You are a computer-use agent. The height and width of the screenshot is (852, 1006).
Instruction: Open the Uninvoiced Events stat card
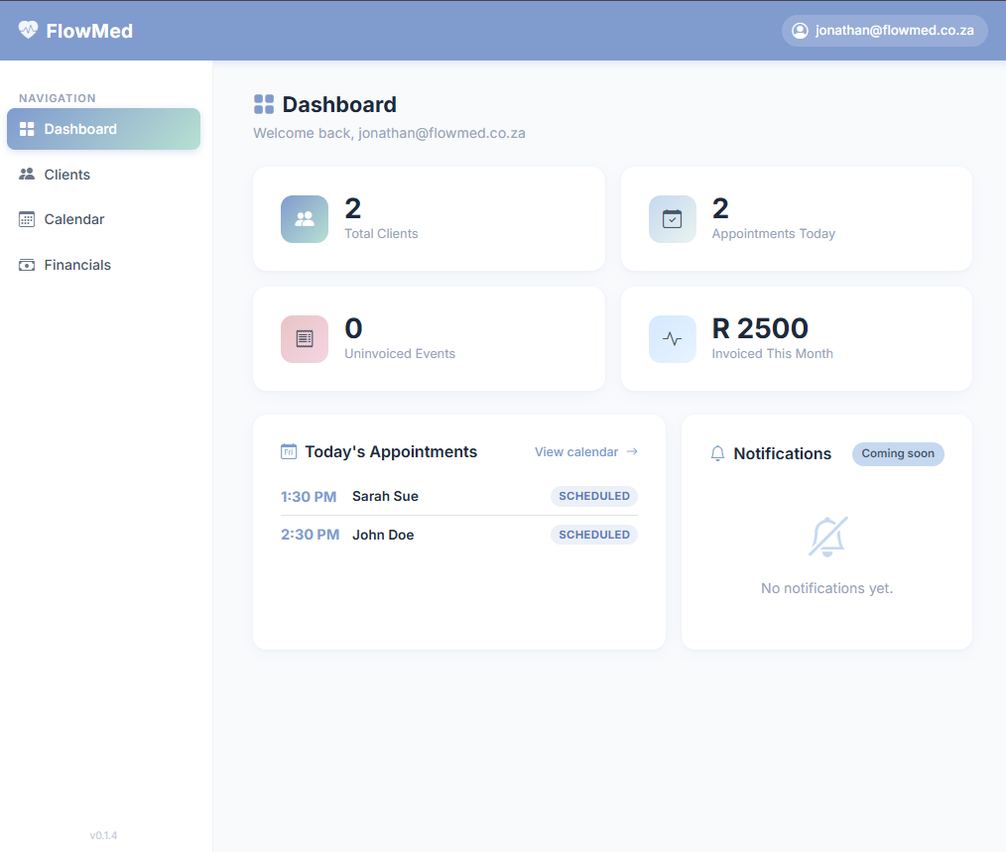click(x=429, y=339)
